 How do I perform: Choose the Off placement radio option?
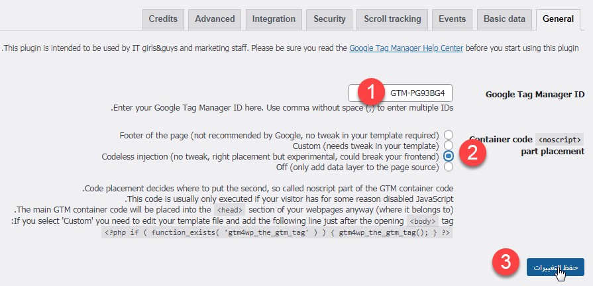(449, 167)
